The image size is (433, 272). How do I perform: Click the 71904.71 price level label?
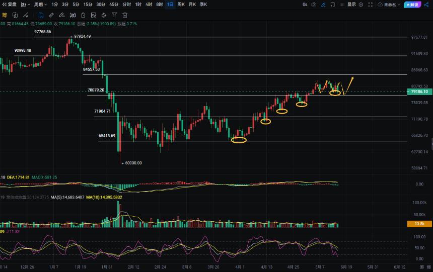pyautogui.click(x=102, y=111)
